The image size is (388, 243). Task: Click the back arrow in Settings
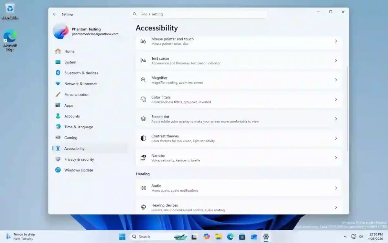point(55,14)
